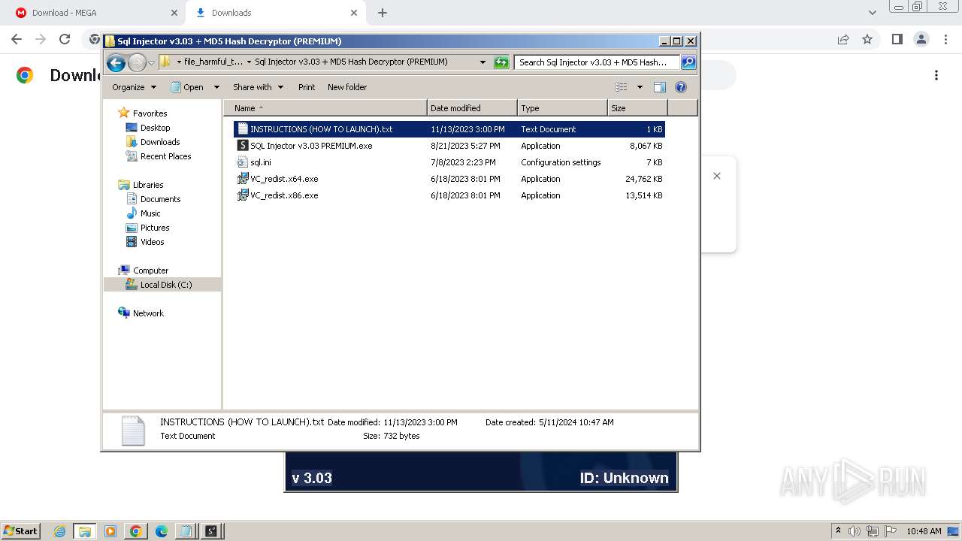This screenshot has width=962, height=541.
Task: Open the Share with menu
Action: 258,87
